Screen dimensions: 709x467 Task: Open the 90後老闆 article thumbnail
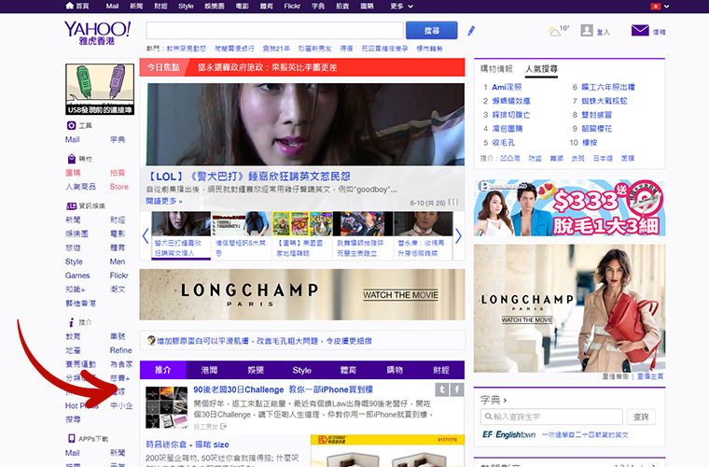click(166, 407)
